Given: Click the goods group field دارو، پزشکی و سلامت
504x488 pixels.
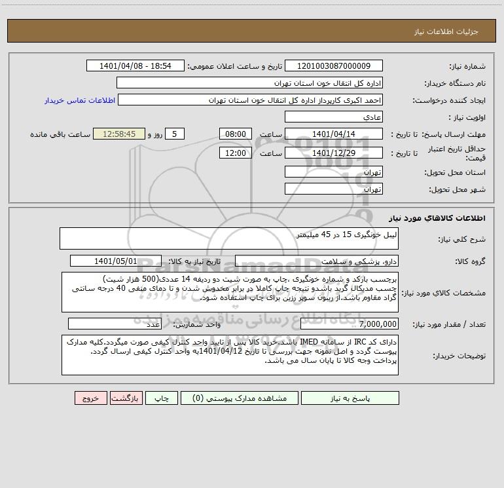Looking at the screenshot, I should [317, 261].
